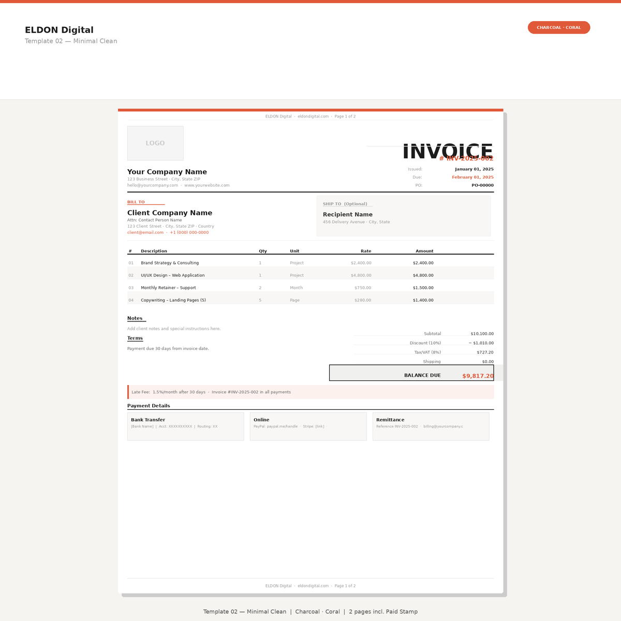The image size is (621, 621).
Task: Click the $4,800.00 amount cell
Action: pyautogui.click(x=423, y=275)
